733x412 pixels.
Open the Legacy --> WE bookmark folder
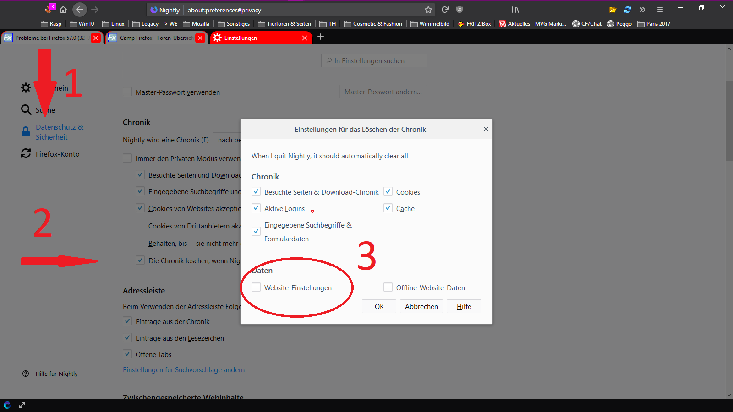pyautogui.click(x=155, y=24)
